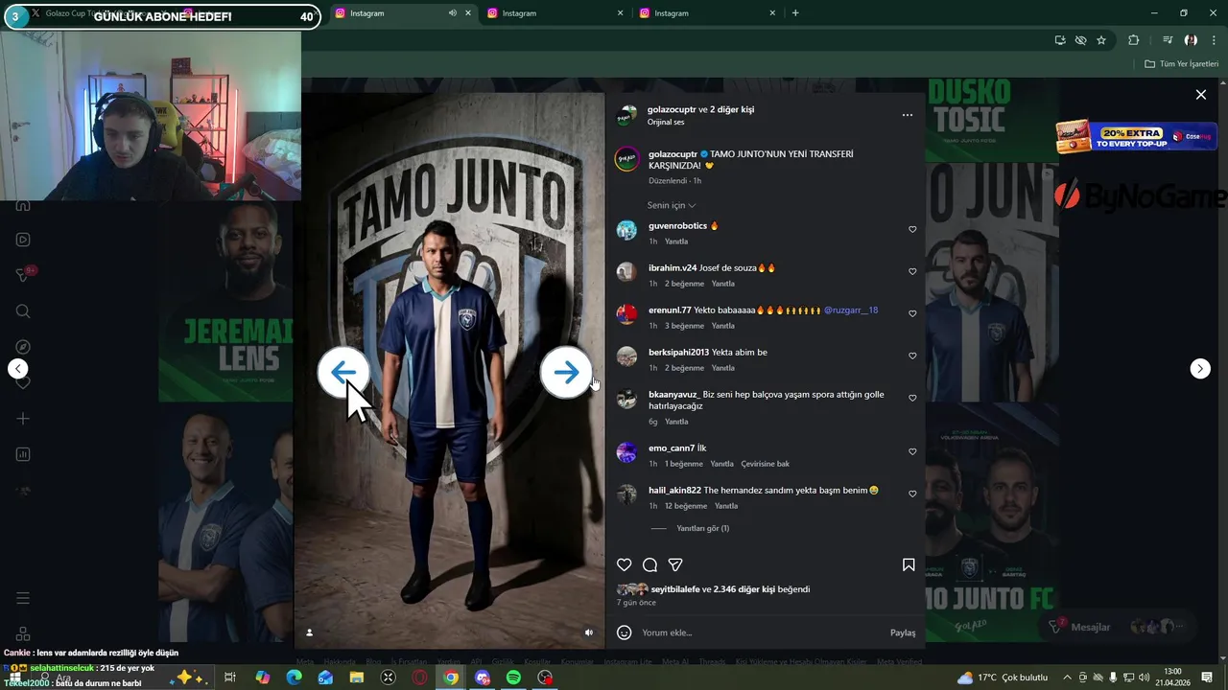1228x690 pixels.
Task: Go to the next feed post with far-right arrow
Action: (1200, 369)
